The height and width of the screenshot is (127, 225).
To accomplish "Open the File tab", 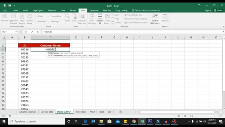I will coord(5,11).
